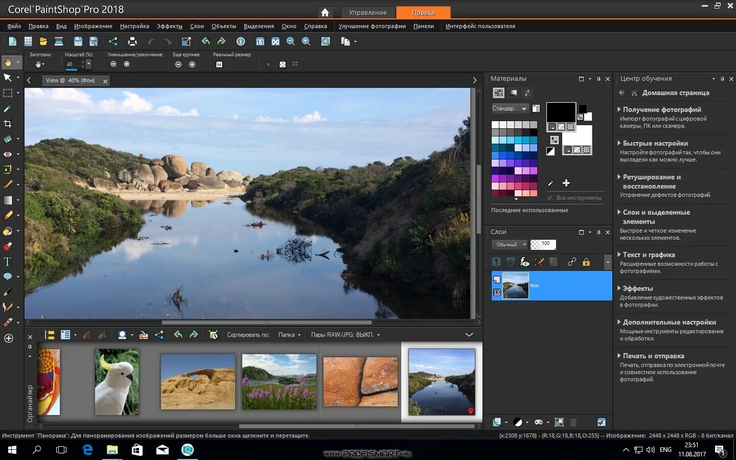
Task: Expand Получение фотографий topic
Action: [x=662, y=109]
